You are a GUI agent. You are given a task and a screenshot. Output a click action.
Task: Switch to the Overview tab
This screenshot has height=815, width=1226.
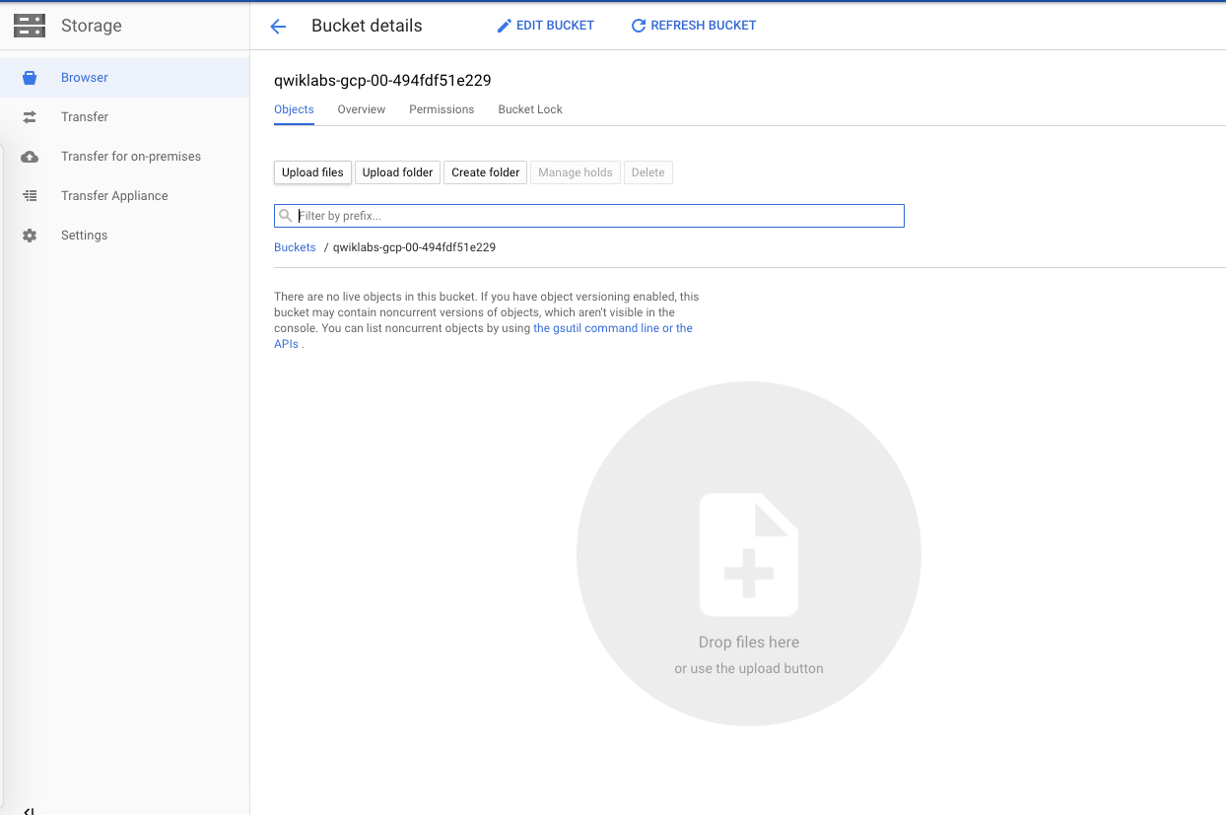[x=362, y=109]
